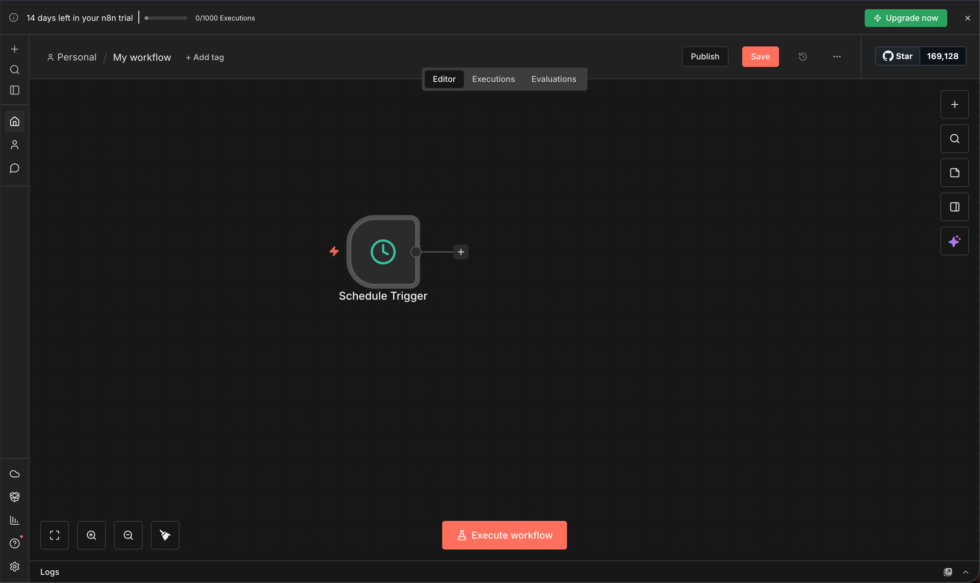Open the AI assistant sparkle icon
Viewport: 980px width, 583px height.
pos(954,241)
